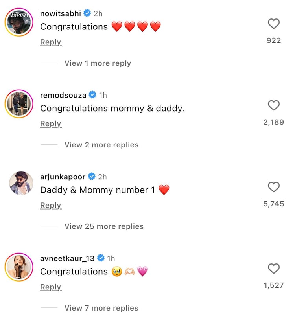295x322 pixels.
Task: Open arjunkapoor's profile from his username
Action: tap(62, 177)
